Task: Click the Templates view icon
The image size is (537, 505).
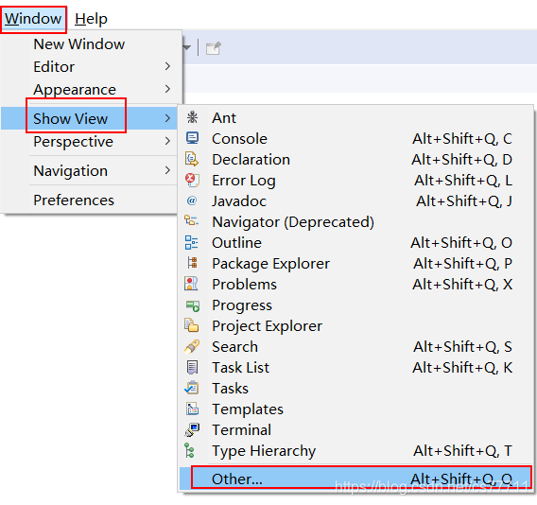Action: point(192,409)
